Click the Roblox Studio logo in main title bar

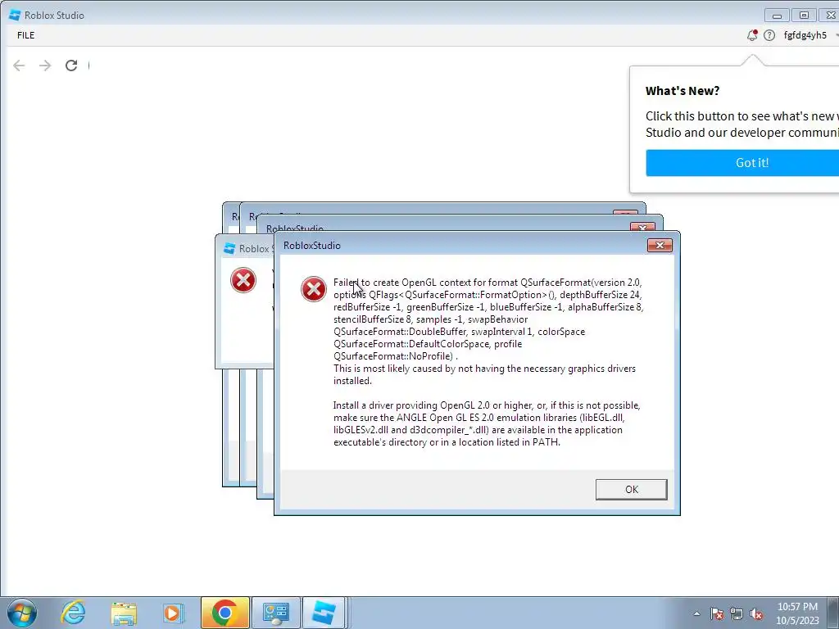[x=15, y=15]
